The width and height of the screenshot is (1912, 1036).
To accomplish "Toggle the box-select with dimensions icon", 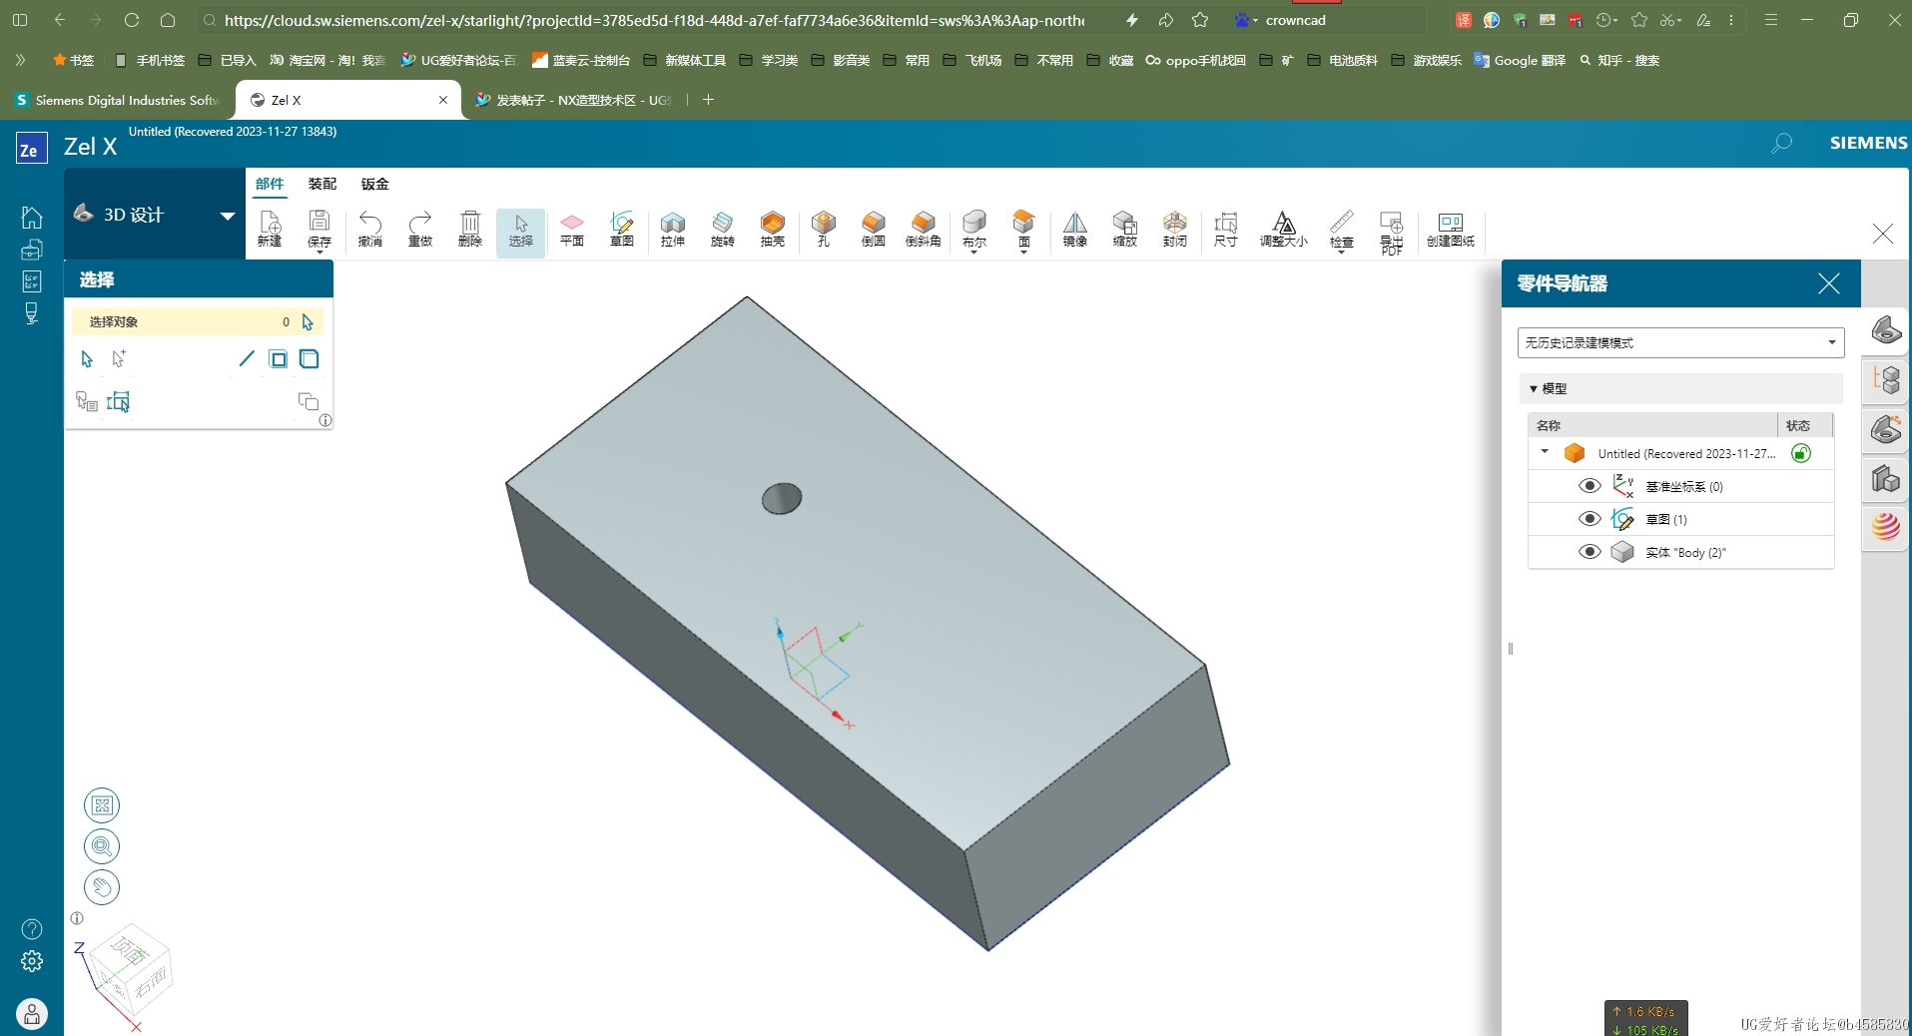I will (x=119, y=401).
